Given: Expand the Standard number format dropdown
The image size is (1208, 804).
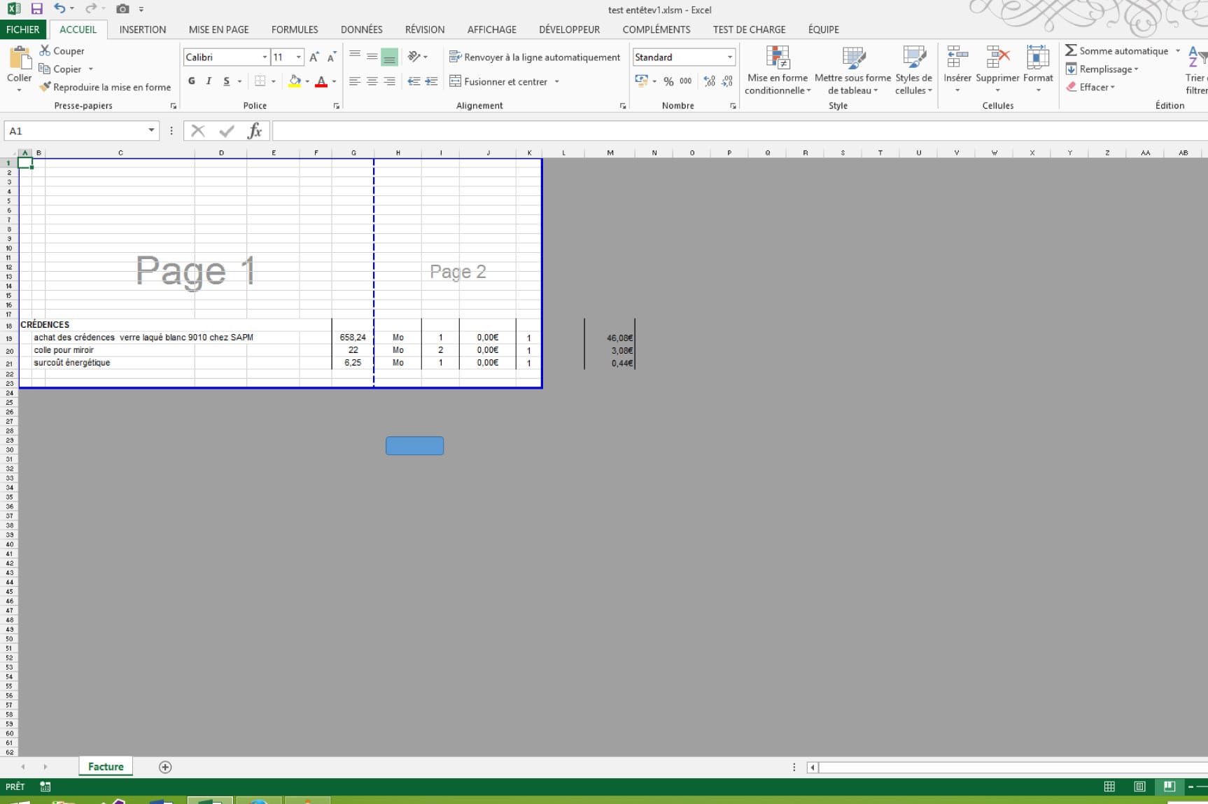Looking at the screenshot, I should 729,57.
